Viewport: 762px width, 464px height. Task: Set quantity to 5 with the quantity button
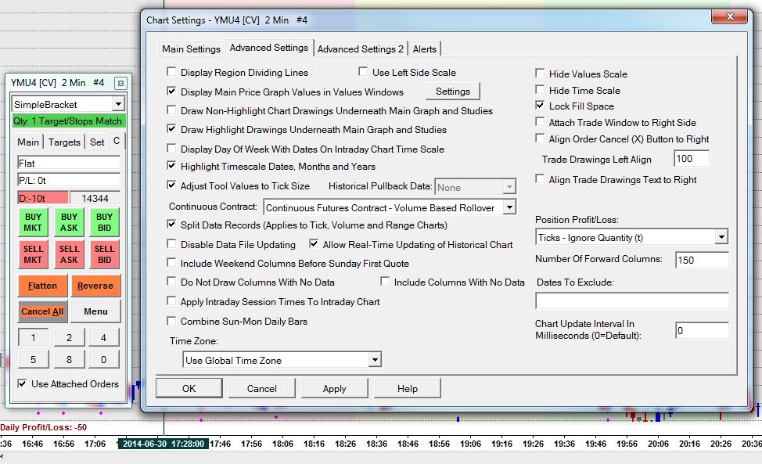point(33,359)
